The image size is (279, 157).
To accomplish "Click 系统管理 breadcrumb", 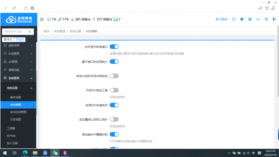I will tap(60, 31).
